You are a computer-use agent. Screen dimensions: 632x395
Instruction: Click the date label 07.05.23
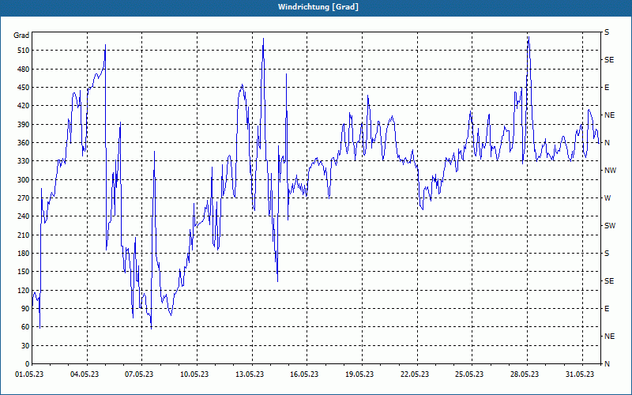point(140,374)
